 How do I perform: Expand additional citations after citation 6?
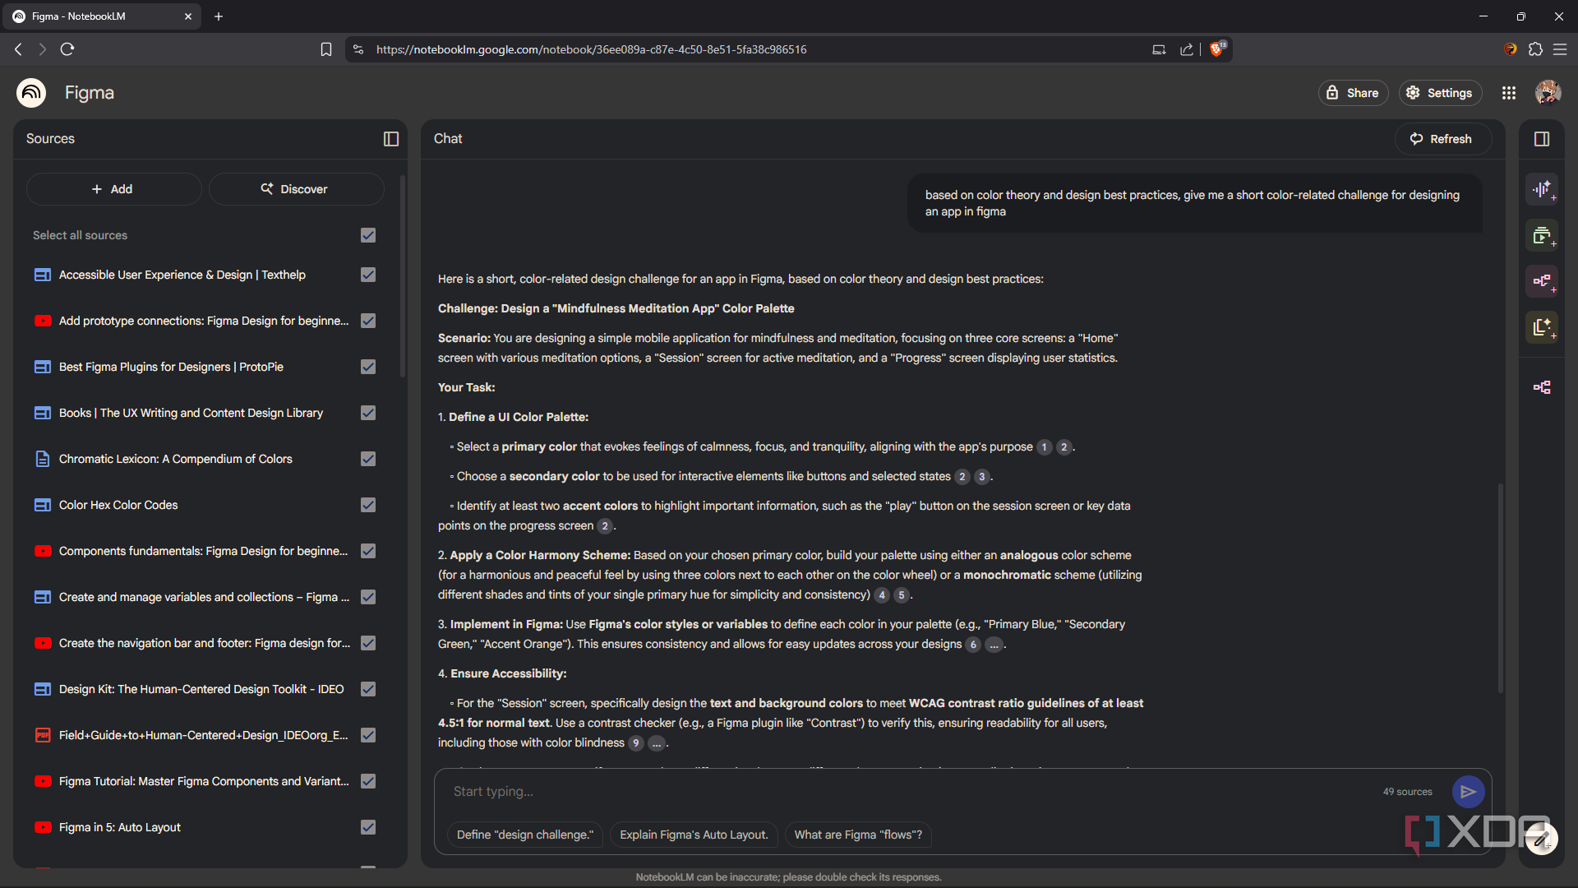pyautogui.click(x=994, y=645)
